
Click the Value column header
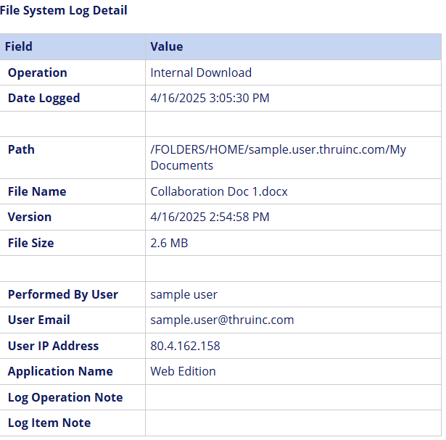point(166,46)
